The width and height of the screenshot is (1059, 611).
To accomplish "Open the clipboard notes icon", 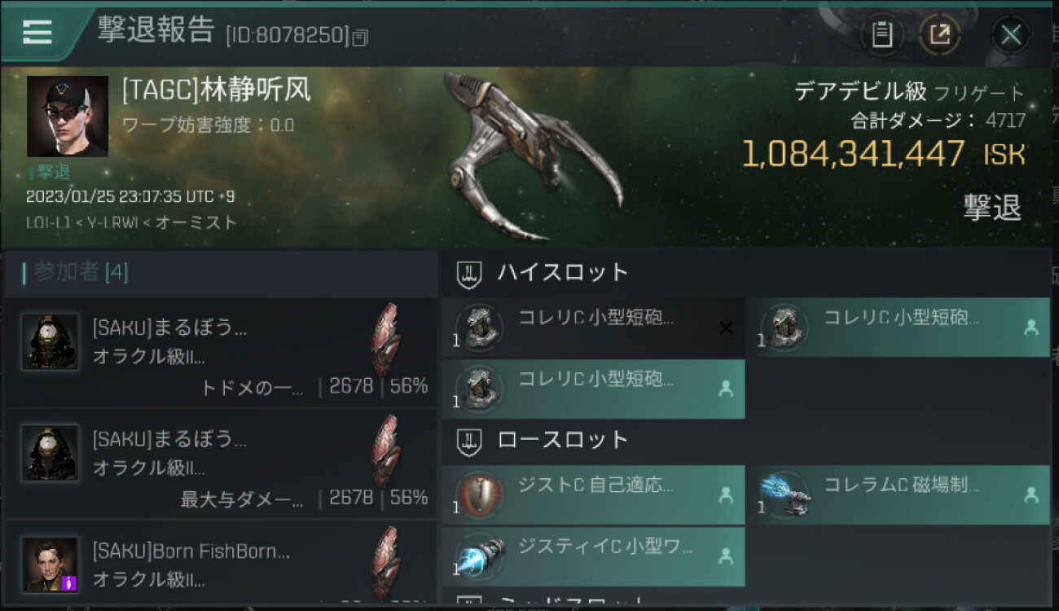I will (x=882, y=34).
